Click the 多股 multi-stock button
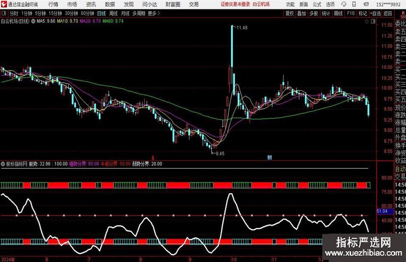This screenshot has height=262, width=406. point(314,13)
